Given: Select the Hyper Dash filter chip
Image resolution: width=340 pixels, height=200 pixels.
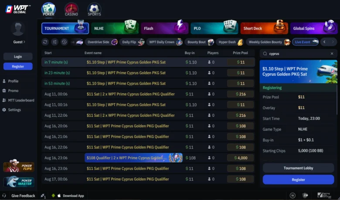Looking at the screenshot, I should (230, 42).
